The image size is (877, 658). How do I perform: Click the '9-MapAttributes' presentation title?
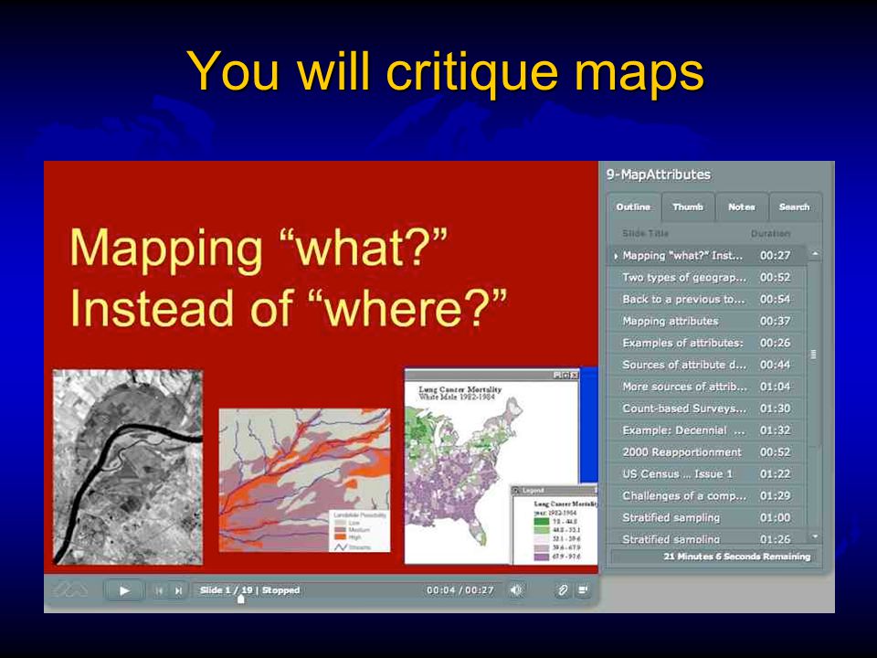659,175
